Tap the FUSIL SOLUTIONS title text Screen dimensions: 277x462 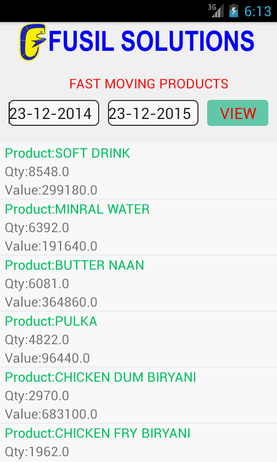point(151,41)
